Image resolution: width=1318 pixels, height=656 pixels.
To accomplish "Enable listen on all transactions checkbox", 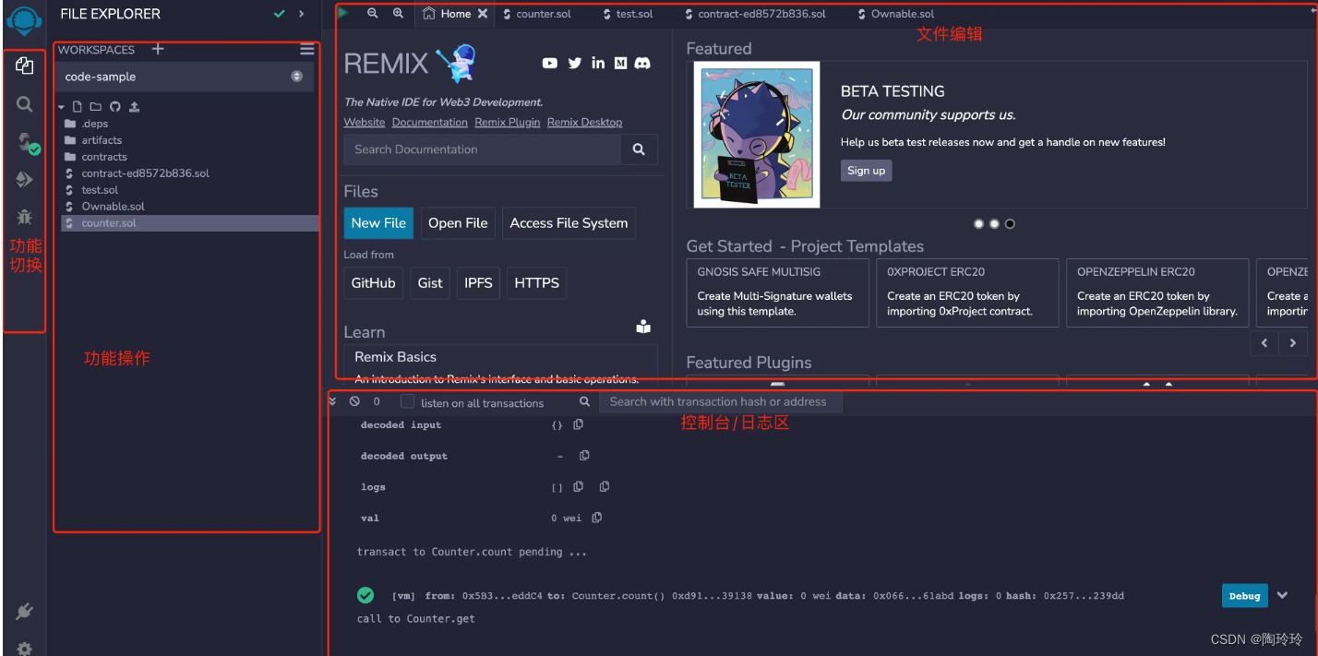I will click(407, 402).
